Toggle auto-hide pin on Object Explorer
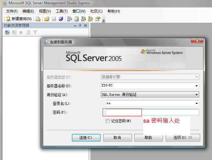This screenshot has width=212, height=160. [80, 26]
